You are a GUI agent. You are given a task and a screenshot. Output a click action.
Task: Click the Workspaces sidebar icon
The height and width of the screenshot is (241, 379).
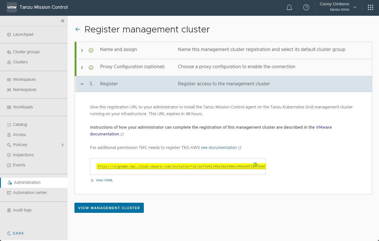(x=9, y=80)
